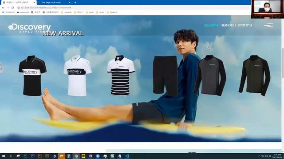284x159 pixels.
Task: Open Zoom from the taskbar
Action: (x=98, y=156)
